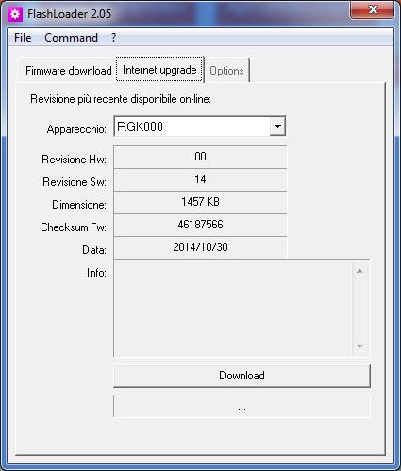This screenshot has width=401, height=471.
Task: Click the Info scrollbar up arrow
Action: tap(359, 271)
